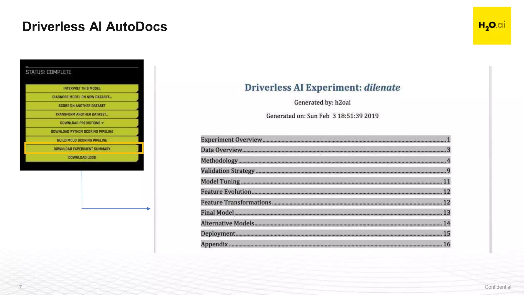Click the Driverless AI Experiment: dilenate title
The image size is (524, 295).
(x=322, y=88)
